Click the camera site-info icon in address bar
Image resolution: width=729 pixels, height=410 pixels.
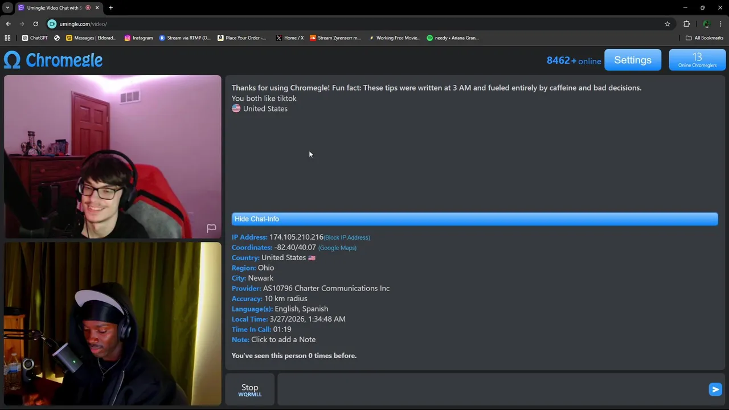coord(52,24)
